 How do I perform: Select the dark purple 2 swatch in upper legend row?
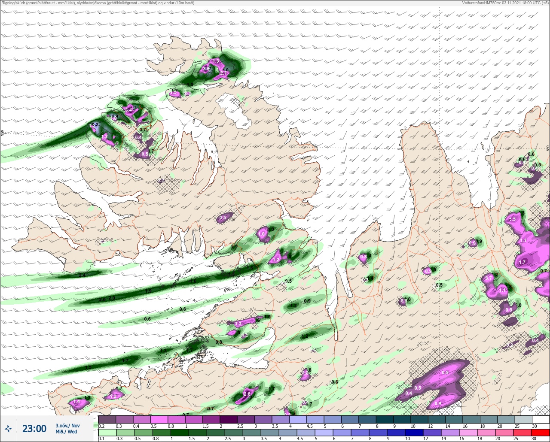coord(228,419)
